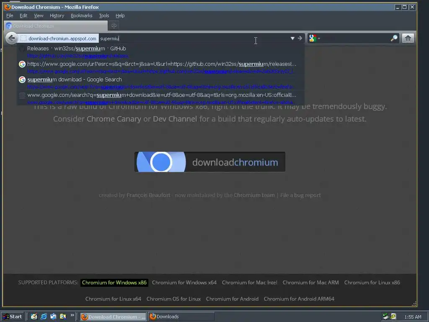Click the site identity box download-chromium.appspot.com

tap(59, 38)
